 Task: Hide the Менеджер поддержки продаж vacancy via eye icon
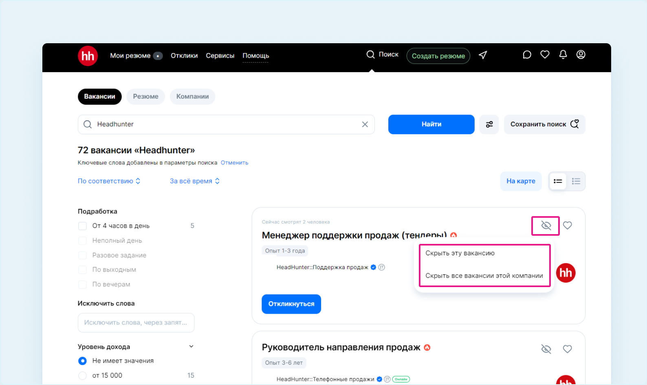546,226
